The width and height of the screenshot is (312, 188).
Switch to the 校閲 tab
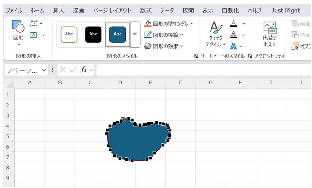click(x=188, y=10)
